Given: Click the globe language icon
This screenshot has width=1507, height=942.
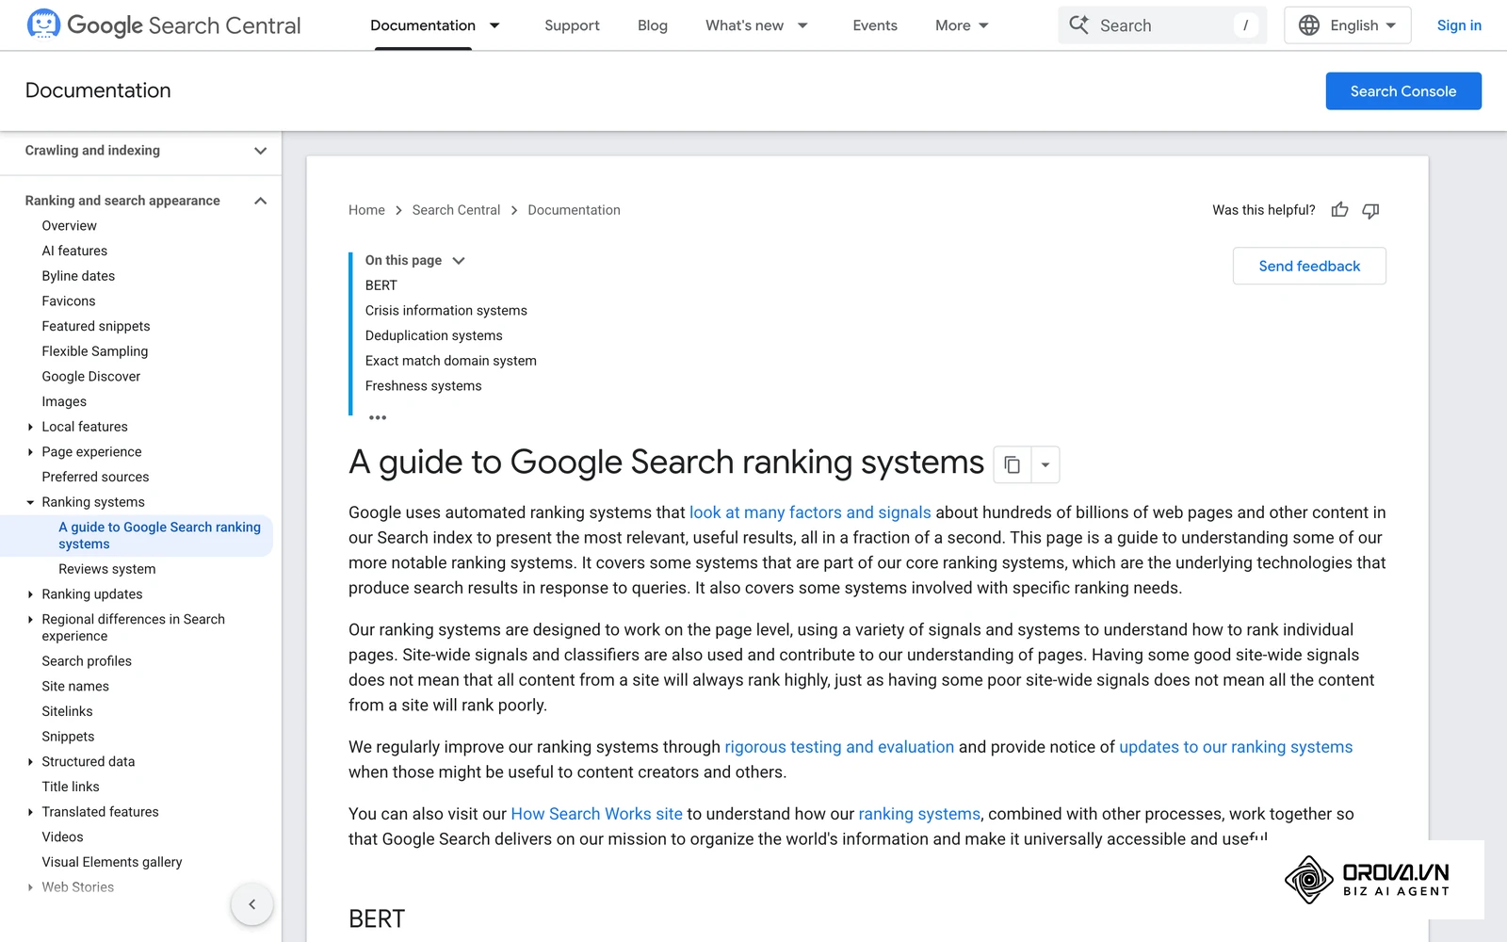Looking at the screenshot, I should (x=1309, y=25).
